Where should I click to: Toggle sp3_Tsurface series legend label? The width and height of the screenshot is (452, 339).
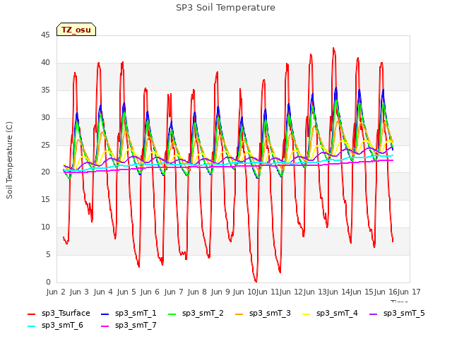[66, 314]
